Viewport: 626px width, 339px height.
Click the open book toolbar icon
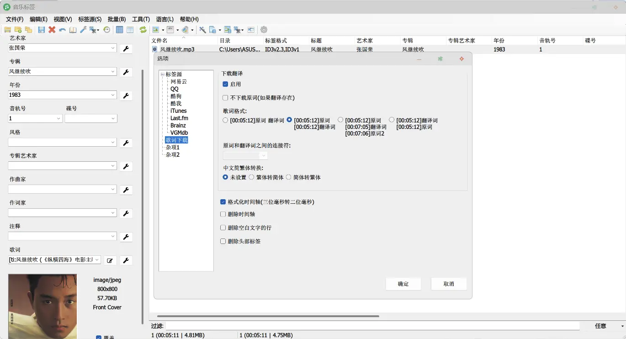pos(73,30)
